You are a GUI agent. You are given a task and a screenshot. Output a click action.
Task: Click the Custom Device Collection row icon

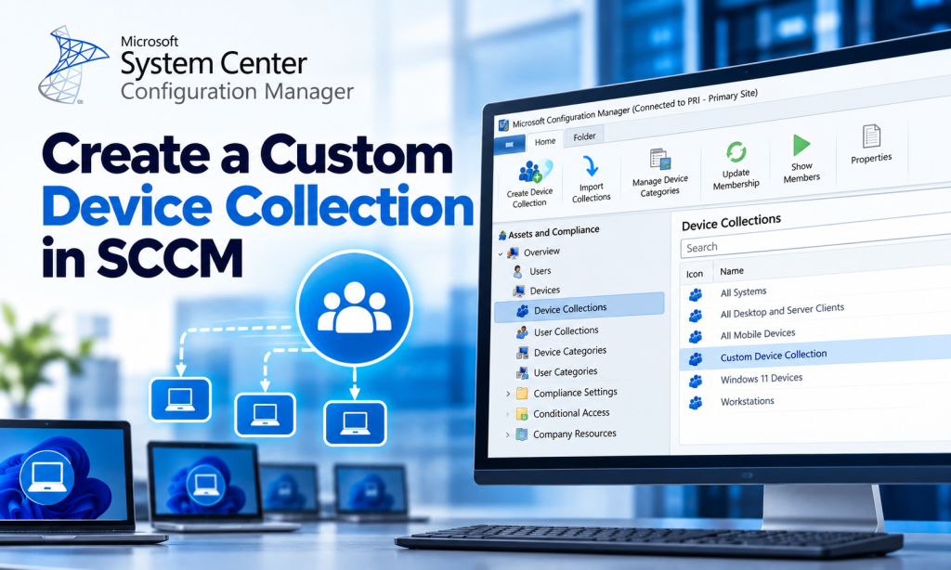(x=696, y=359)
